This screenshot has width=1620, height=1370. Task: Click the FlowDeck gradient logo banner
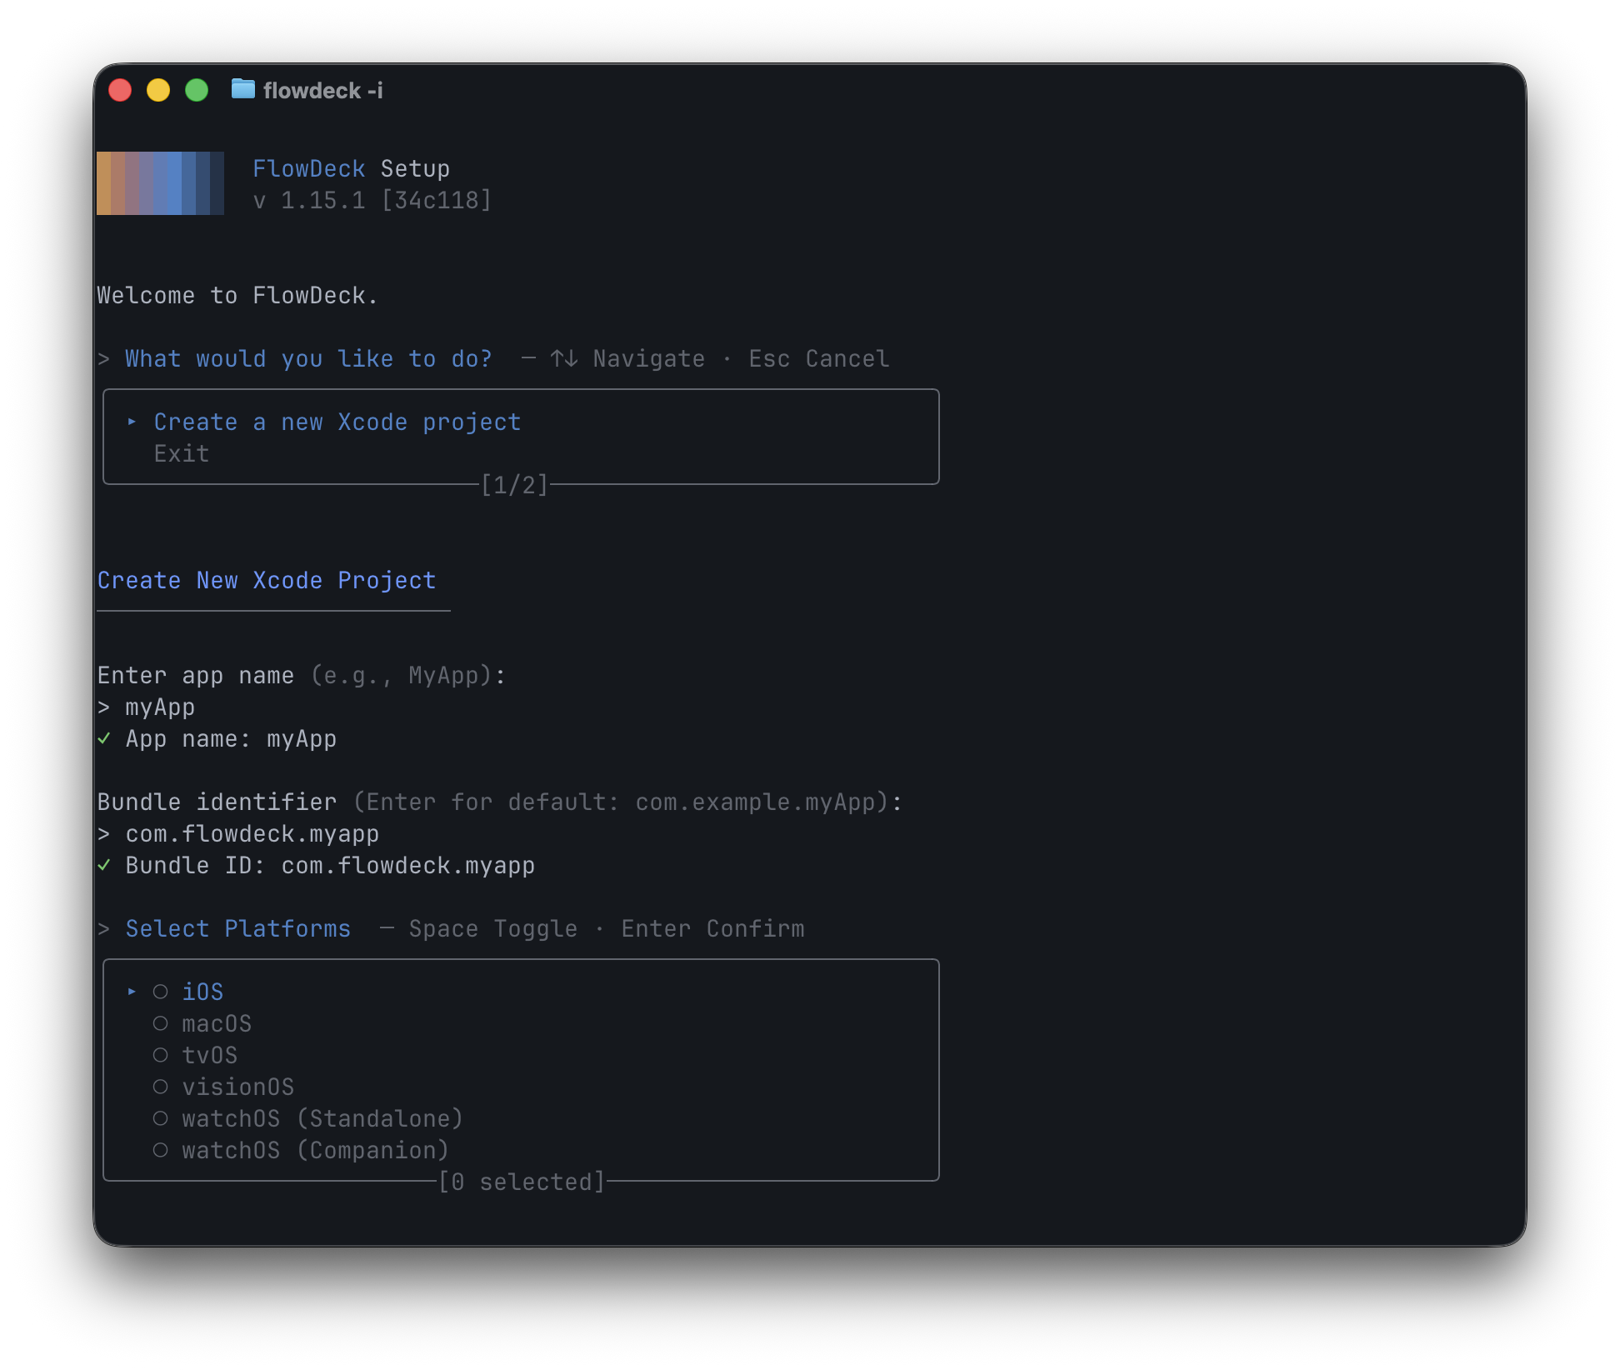click(x=160, y=183)
